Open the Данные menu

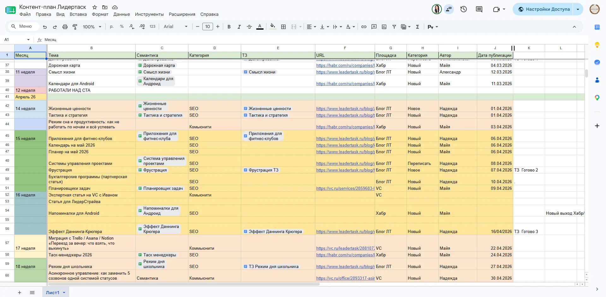click(122, 14)
